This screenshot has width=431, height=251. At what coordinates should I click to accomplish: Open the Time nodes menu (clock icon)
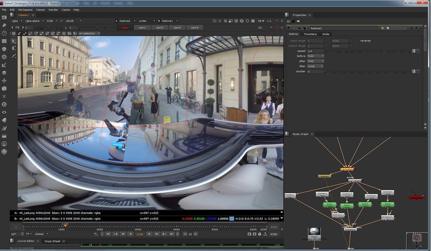4,33
